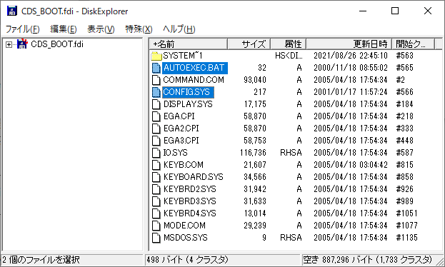Click the COMMAND.COM file icon
This screenshot has height=267, width=445.
pos(156,80)
